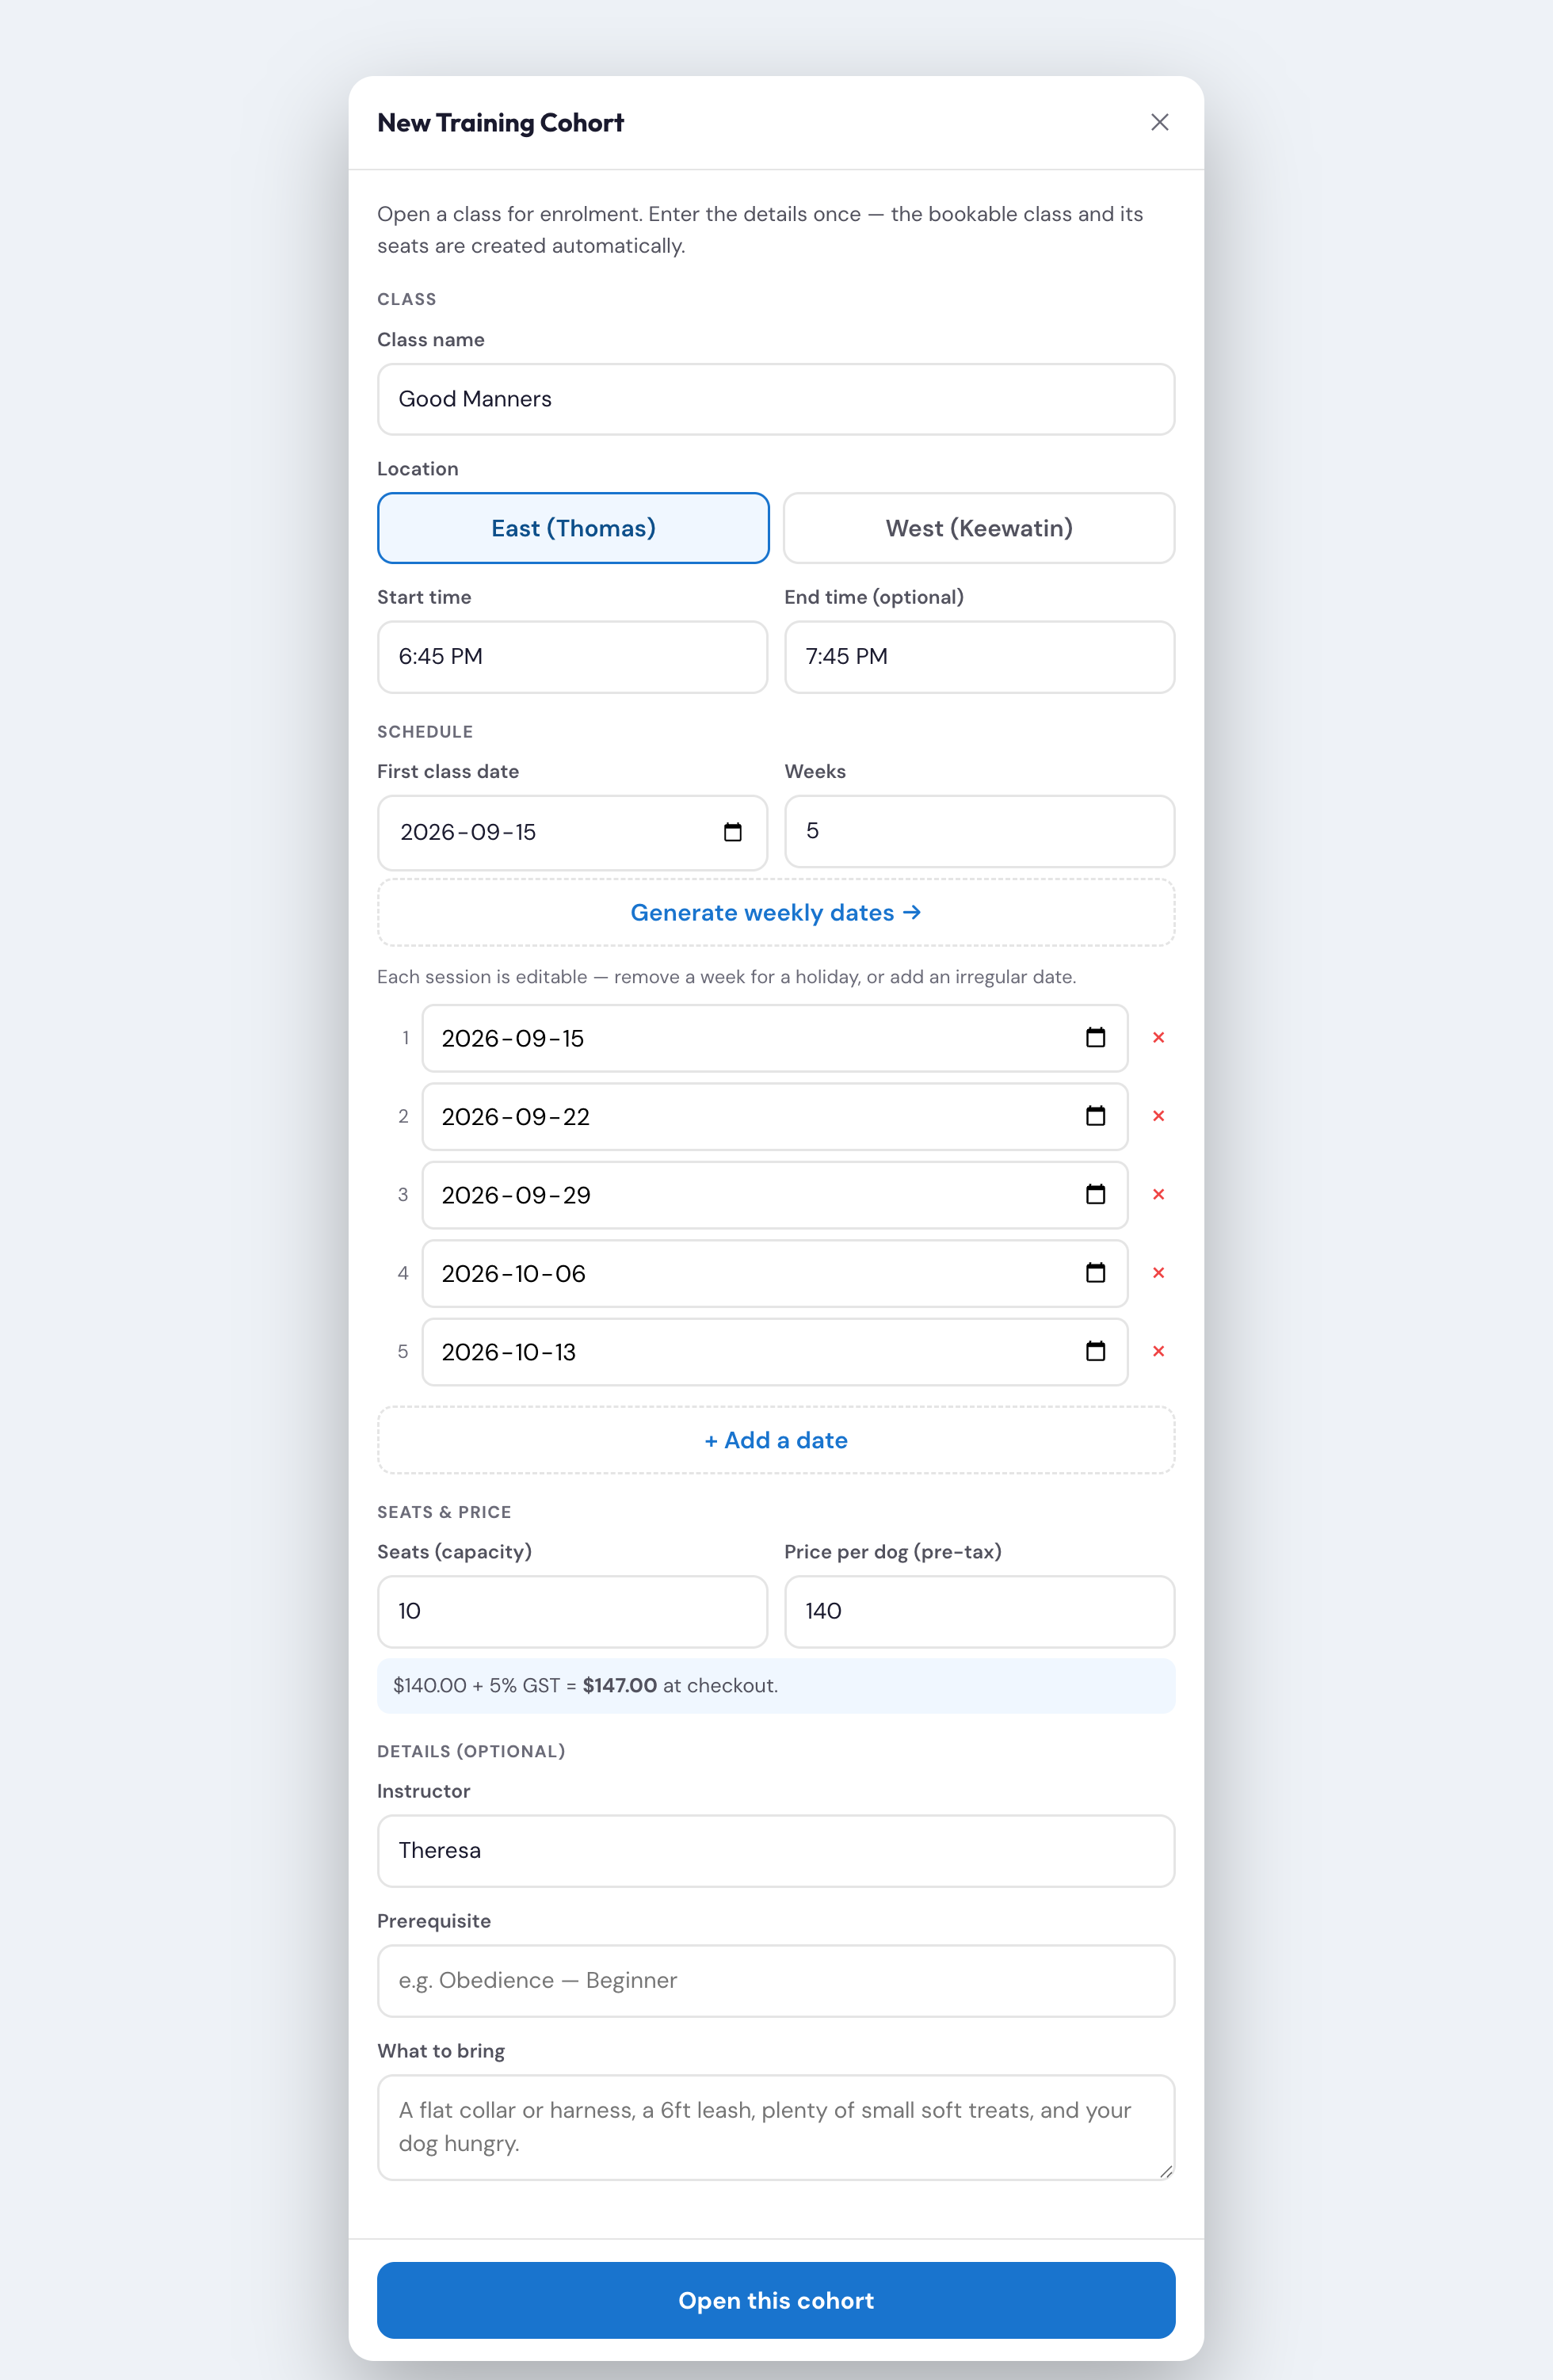The width and height of the screenshot is (1553, 2380).
Task: Click Add a date button
Action: tap(776, 1440)
